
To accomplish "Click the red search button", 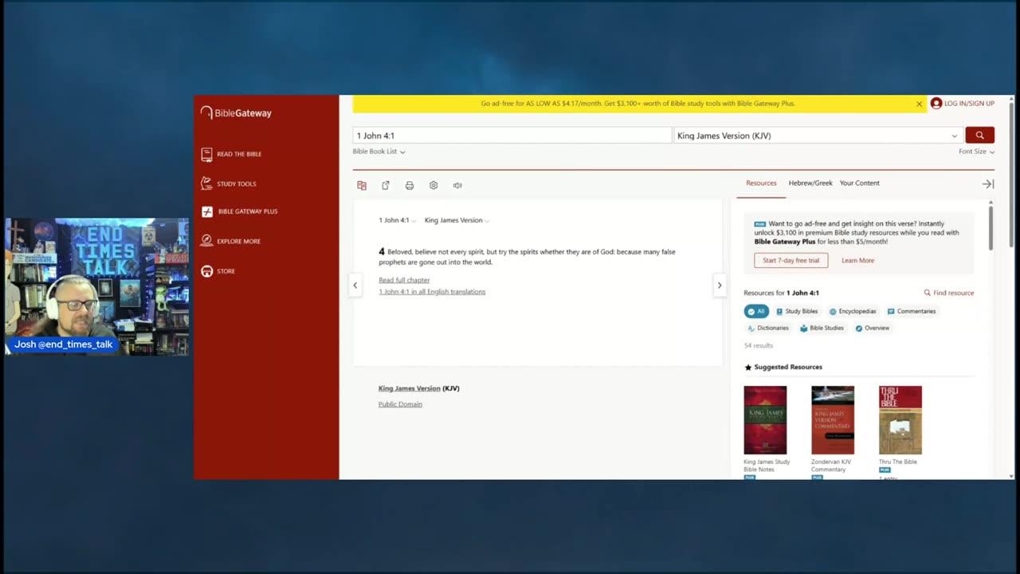I will (979, 136).
